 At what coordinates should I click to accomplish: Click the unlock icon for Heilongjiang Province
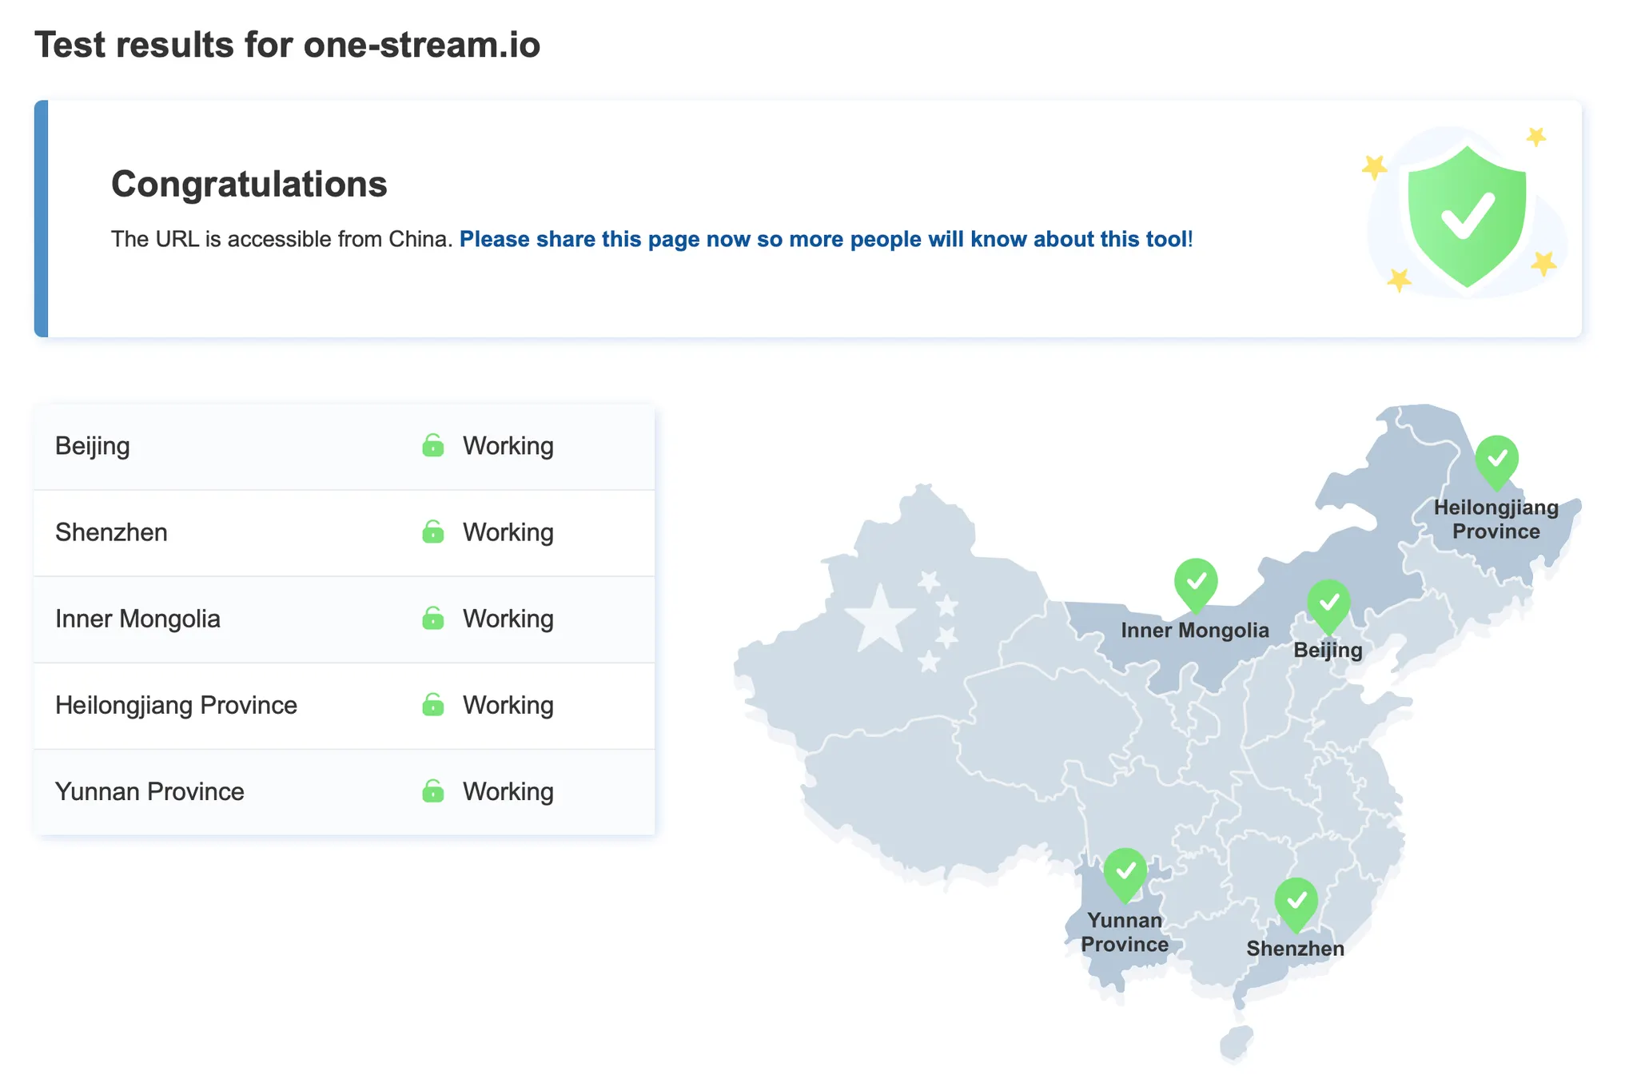pyautogui.click(x=432, y=704)
